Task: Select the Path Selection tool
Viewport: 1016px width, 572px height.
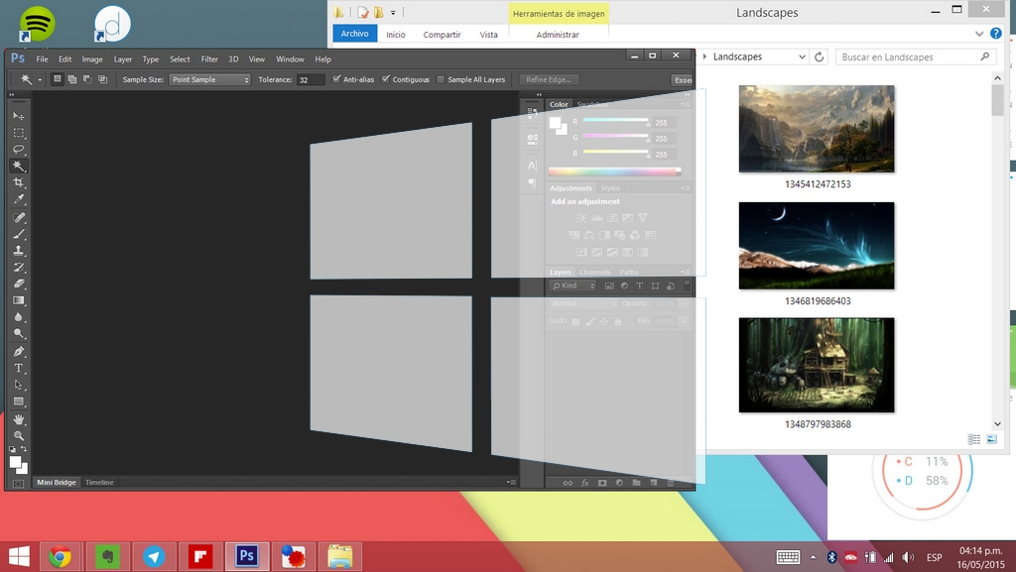Action: 19,386
